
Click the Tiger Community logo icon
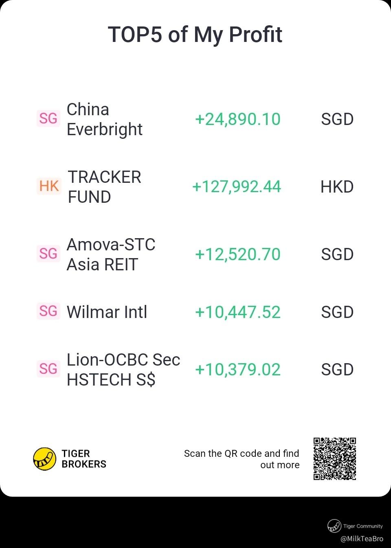(334, 526)
